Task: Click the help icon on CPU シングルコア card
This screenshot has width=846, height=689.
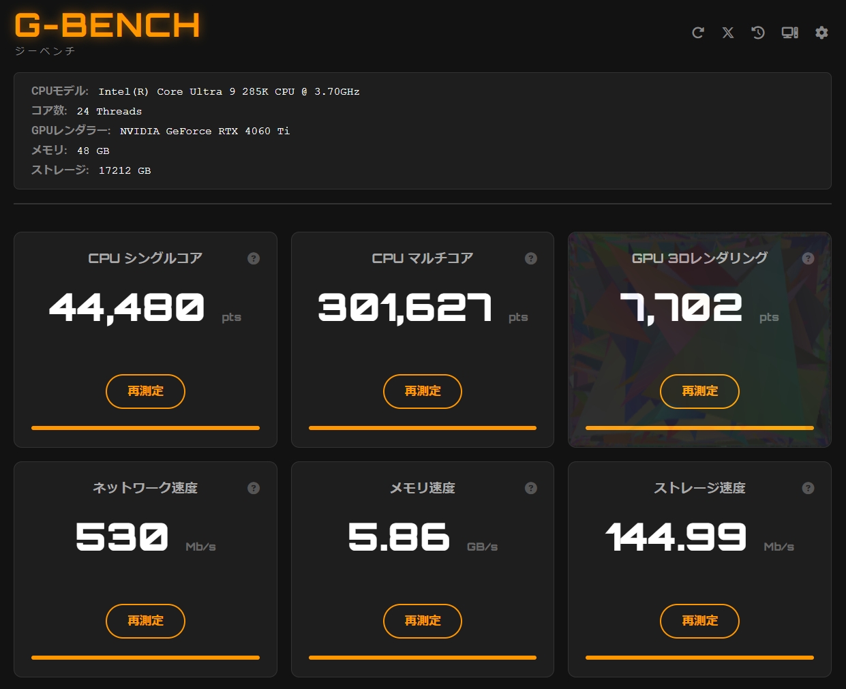Action: point(254,258)
